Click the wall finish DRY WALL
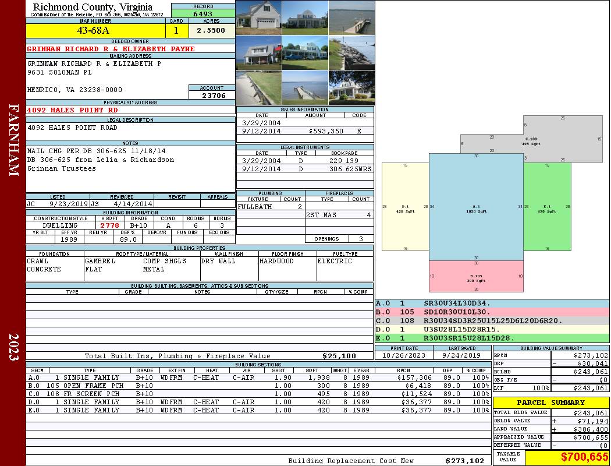The width and height of the screenshot is (611, 466). [x=218, y=261]
